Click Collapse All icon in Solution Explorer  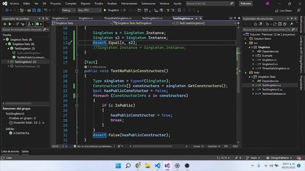(280, 24)
